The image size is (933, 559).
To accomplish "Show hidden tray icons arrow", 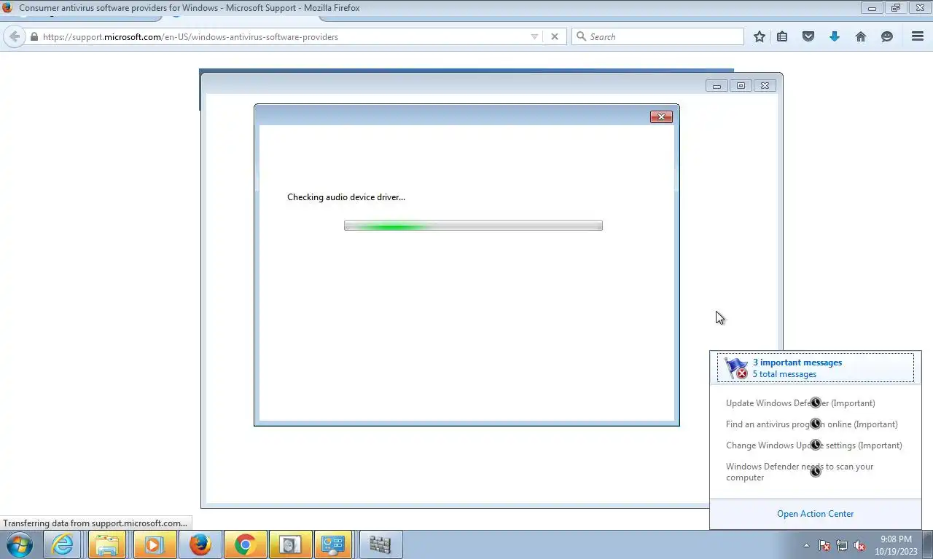I will coord(806,545).
